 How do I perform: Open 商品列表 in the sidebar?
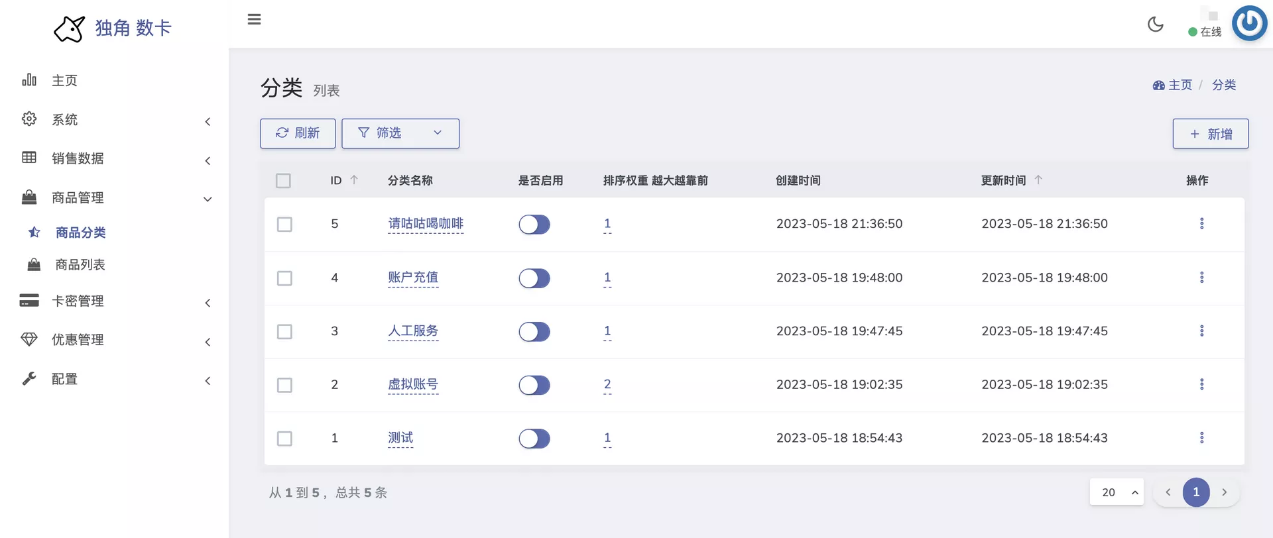pyautogui.click(x=80, y=265)
